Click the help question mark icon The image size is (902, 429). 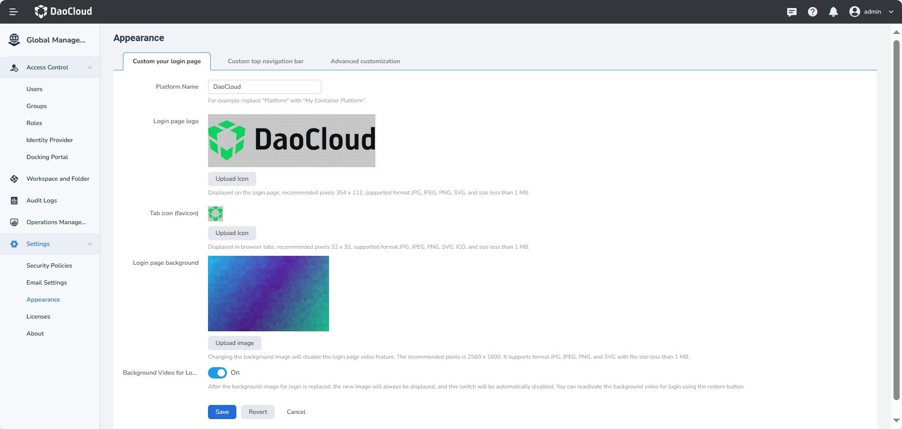coord(813,12)
